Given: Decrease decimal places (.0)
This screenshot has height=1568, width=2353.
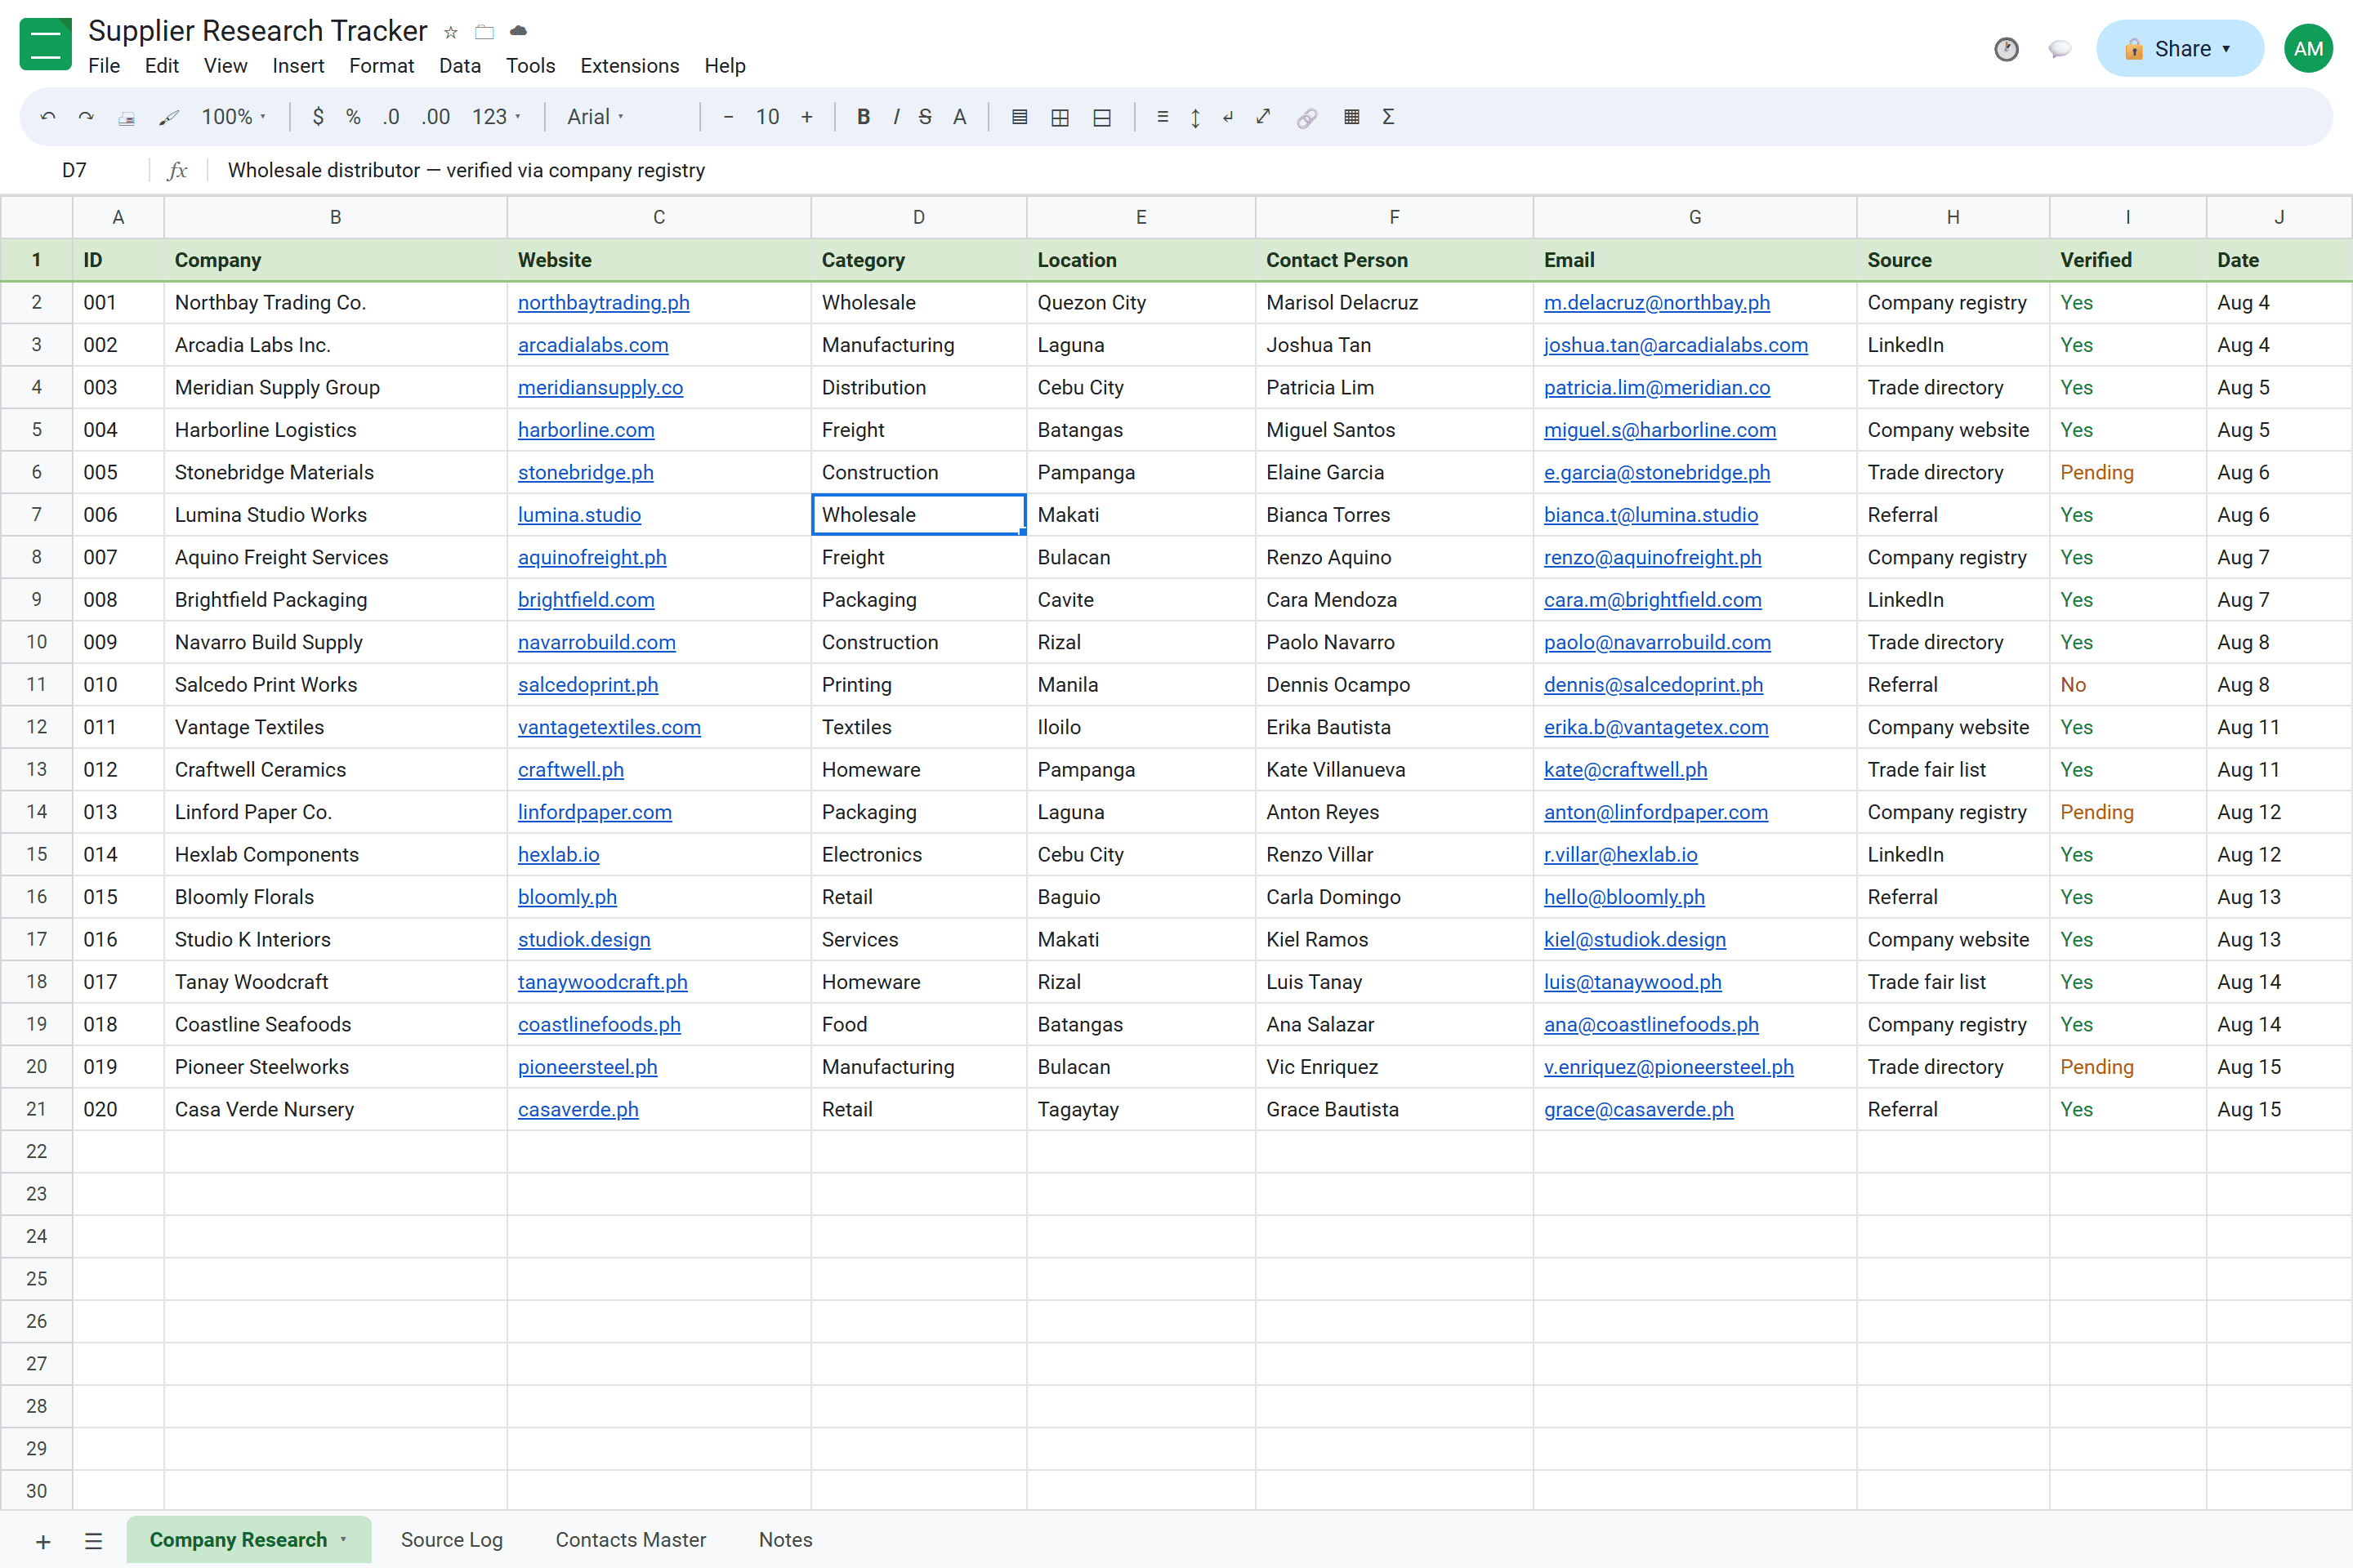Looking at the screenshot, I should point(391,117).
